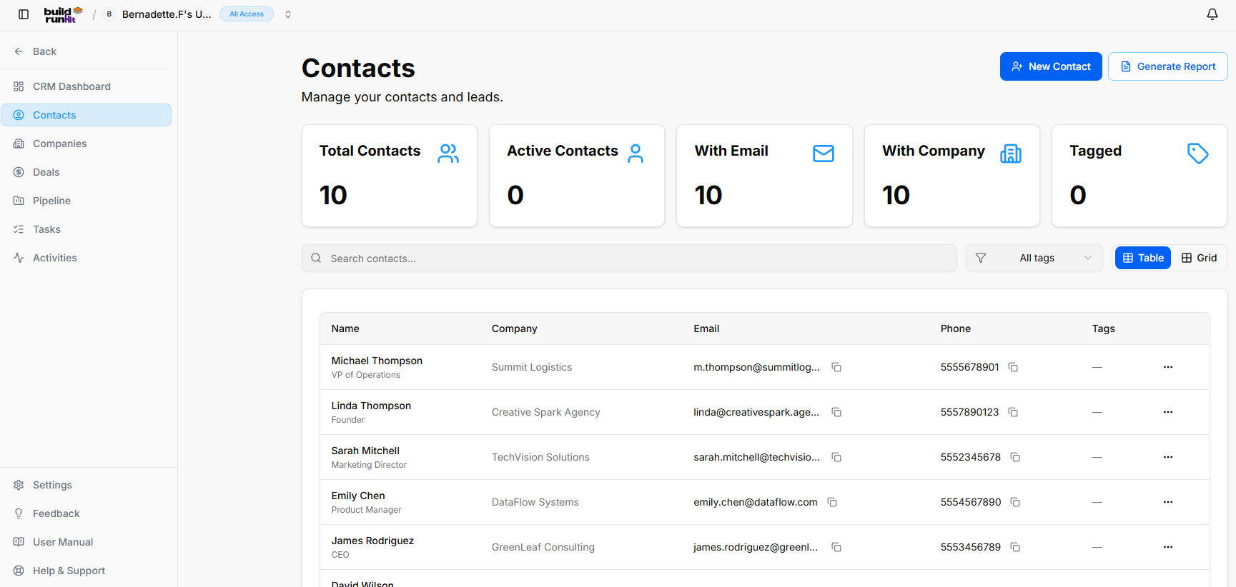This screenshot has width=1236, height=587.
Task: Open Help & Support
Action: [86, 571]
